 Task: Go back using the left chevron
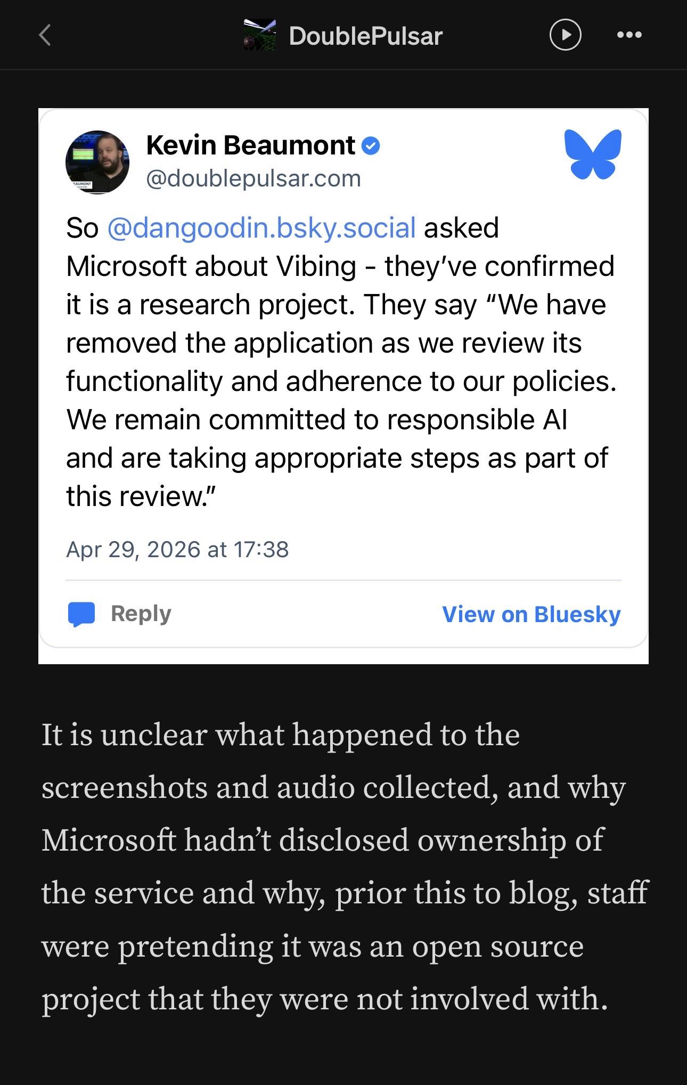(46, 36)
